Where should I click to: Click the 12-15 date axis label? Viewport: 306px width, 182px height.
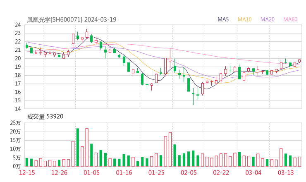[x=27, y=172]
